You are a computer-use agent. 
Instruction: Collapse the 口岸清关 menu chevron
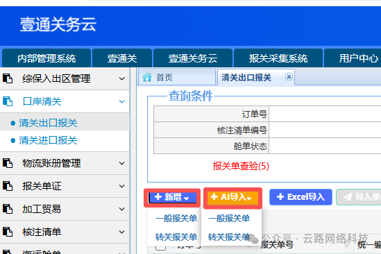point(122,101)
